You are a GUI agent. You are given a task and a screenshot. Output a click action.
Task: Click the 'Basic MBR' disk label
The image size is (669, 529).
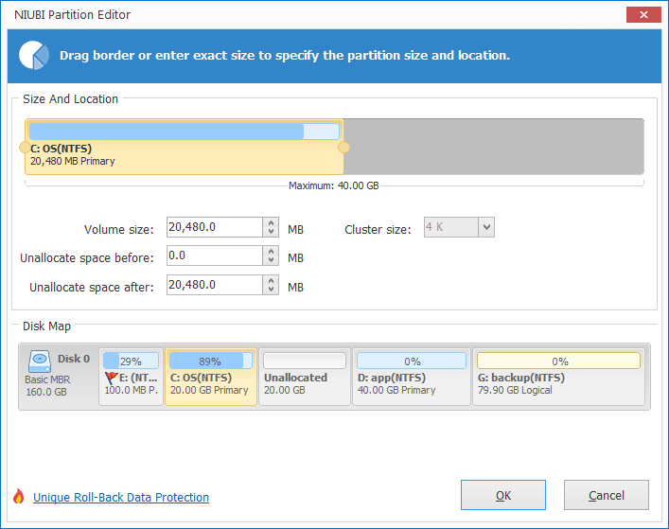click(47, 379)
